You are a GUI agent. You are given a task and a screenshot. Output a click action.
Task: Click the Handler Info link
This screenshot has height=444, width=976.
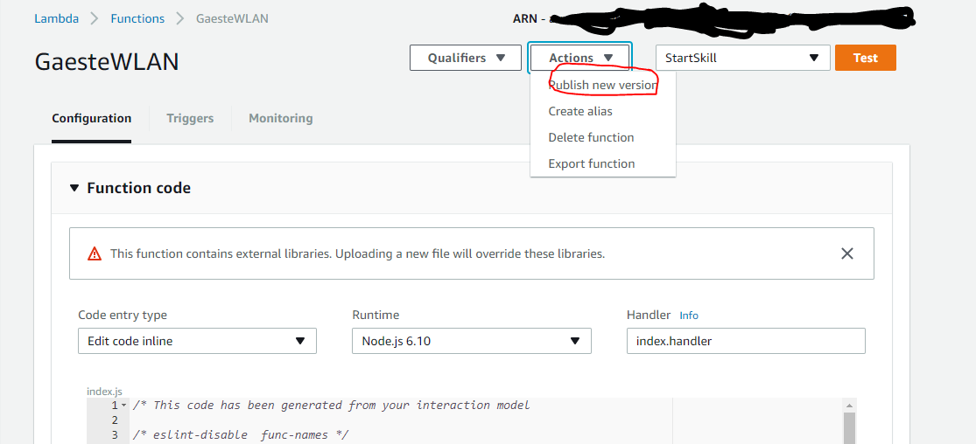(689, 316)
